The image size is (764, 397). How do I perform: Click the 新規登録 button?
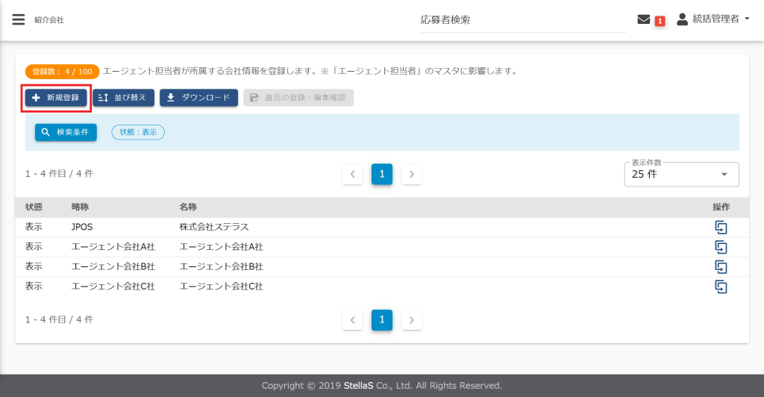(x=56, y=98)
